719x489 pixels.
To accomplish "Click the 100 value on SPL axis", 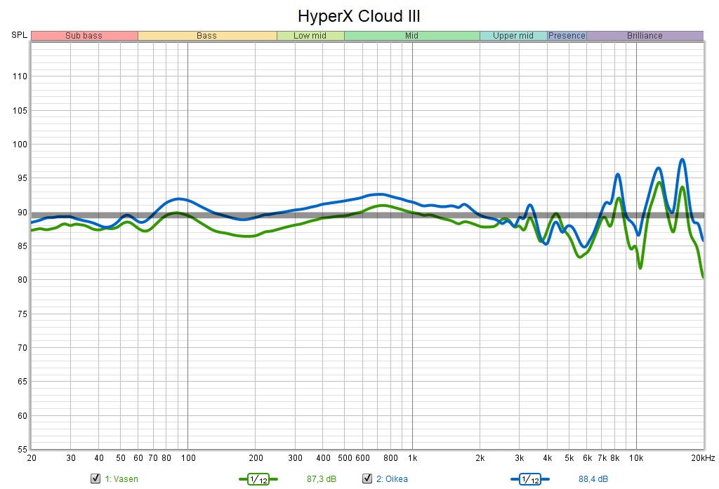I will point(20,144).
